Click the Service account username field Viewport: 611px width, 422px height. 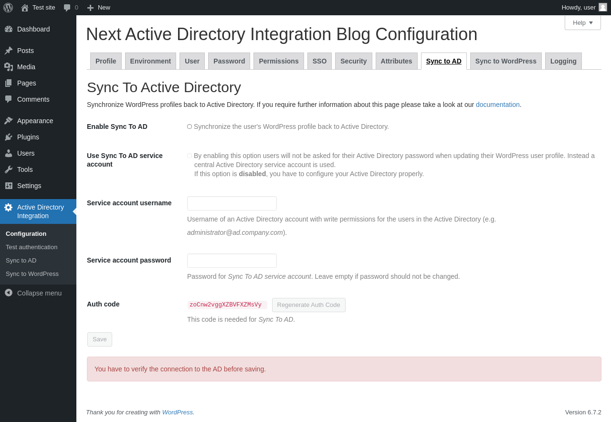tap(232, 203)
